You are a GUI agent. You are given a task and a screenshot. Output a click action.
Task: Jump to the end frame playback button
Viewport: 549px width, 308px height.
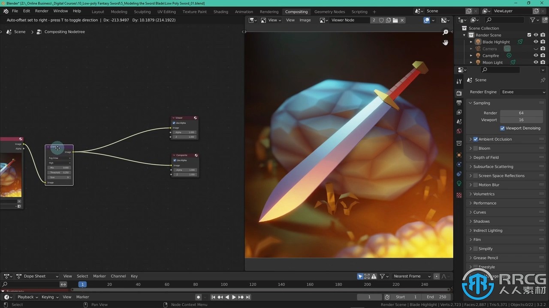[x=248, y=297]
